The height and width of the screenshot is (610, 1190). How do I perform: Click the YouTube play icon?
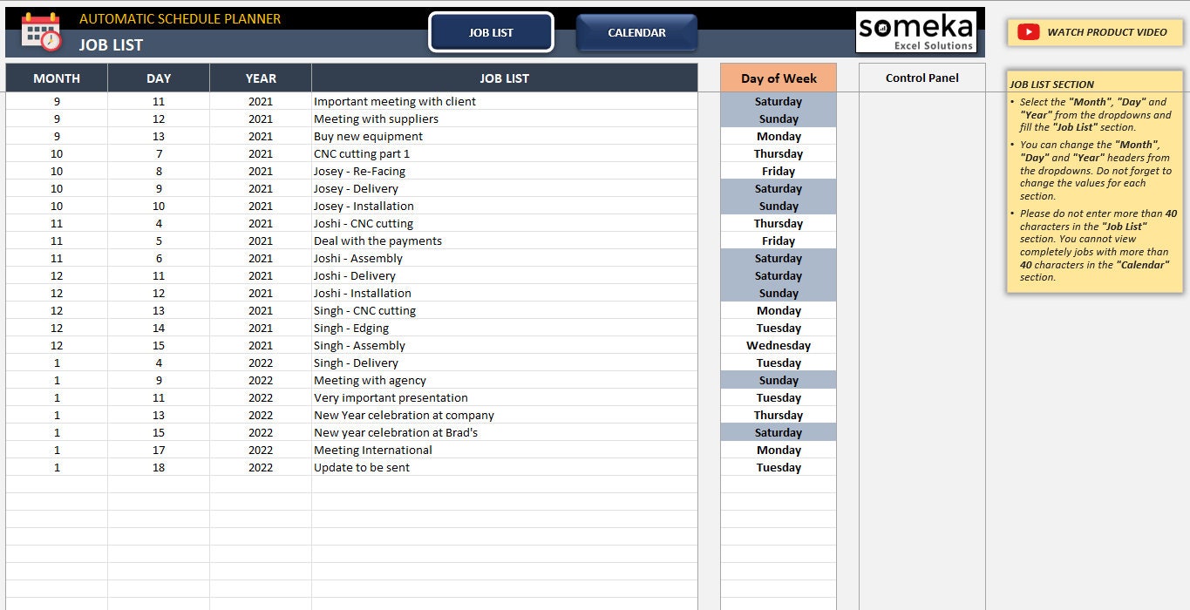1029,32
